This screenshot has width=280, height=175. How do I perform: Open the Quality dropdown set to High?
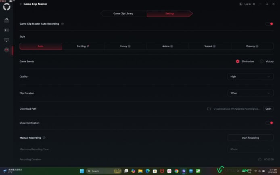tap(251, 77)
